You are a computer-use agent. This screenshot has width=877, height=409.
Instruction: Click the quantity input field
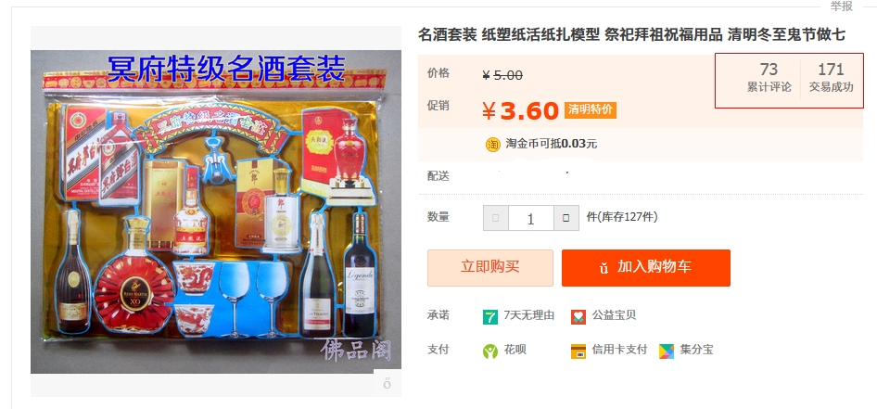[531, 218]
